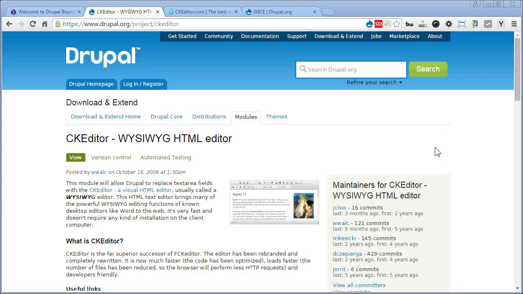Open the Drupal Core tab
Viewport: 523px width, 294px height.
[166, 117]
